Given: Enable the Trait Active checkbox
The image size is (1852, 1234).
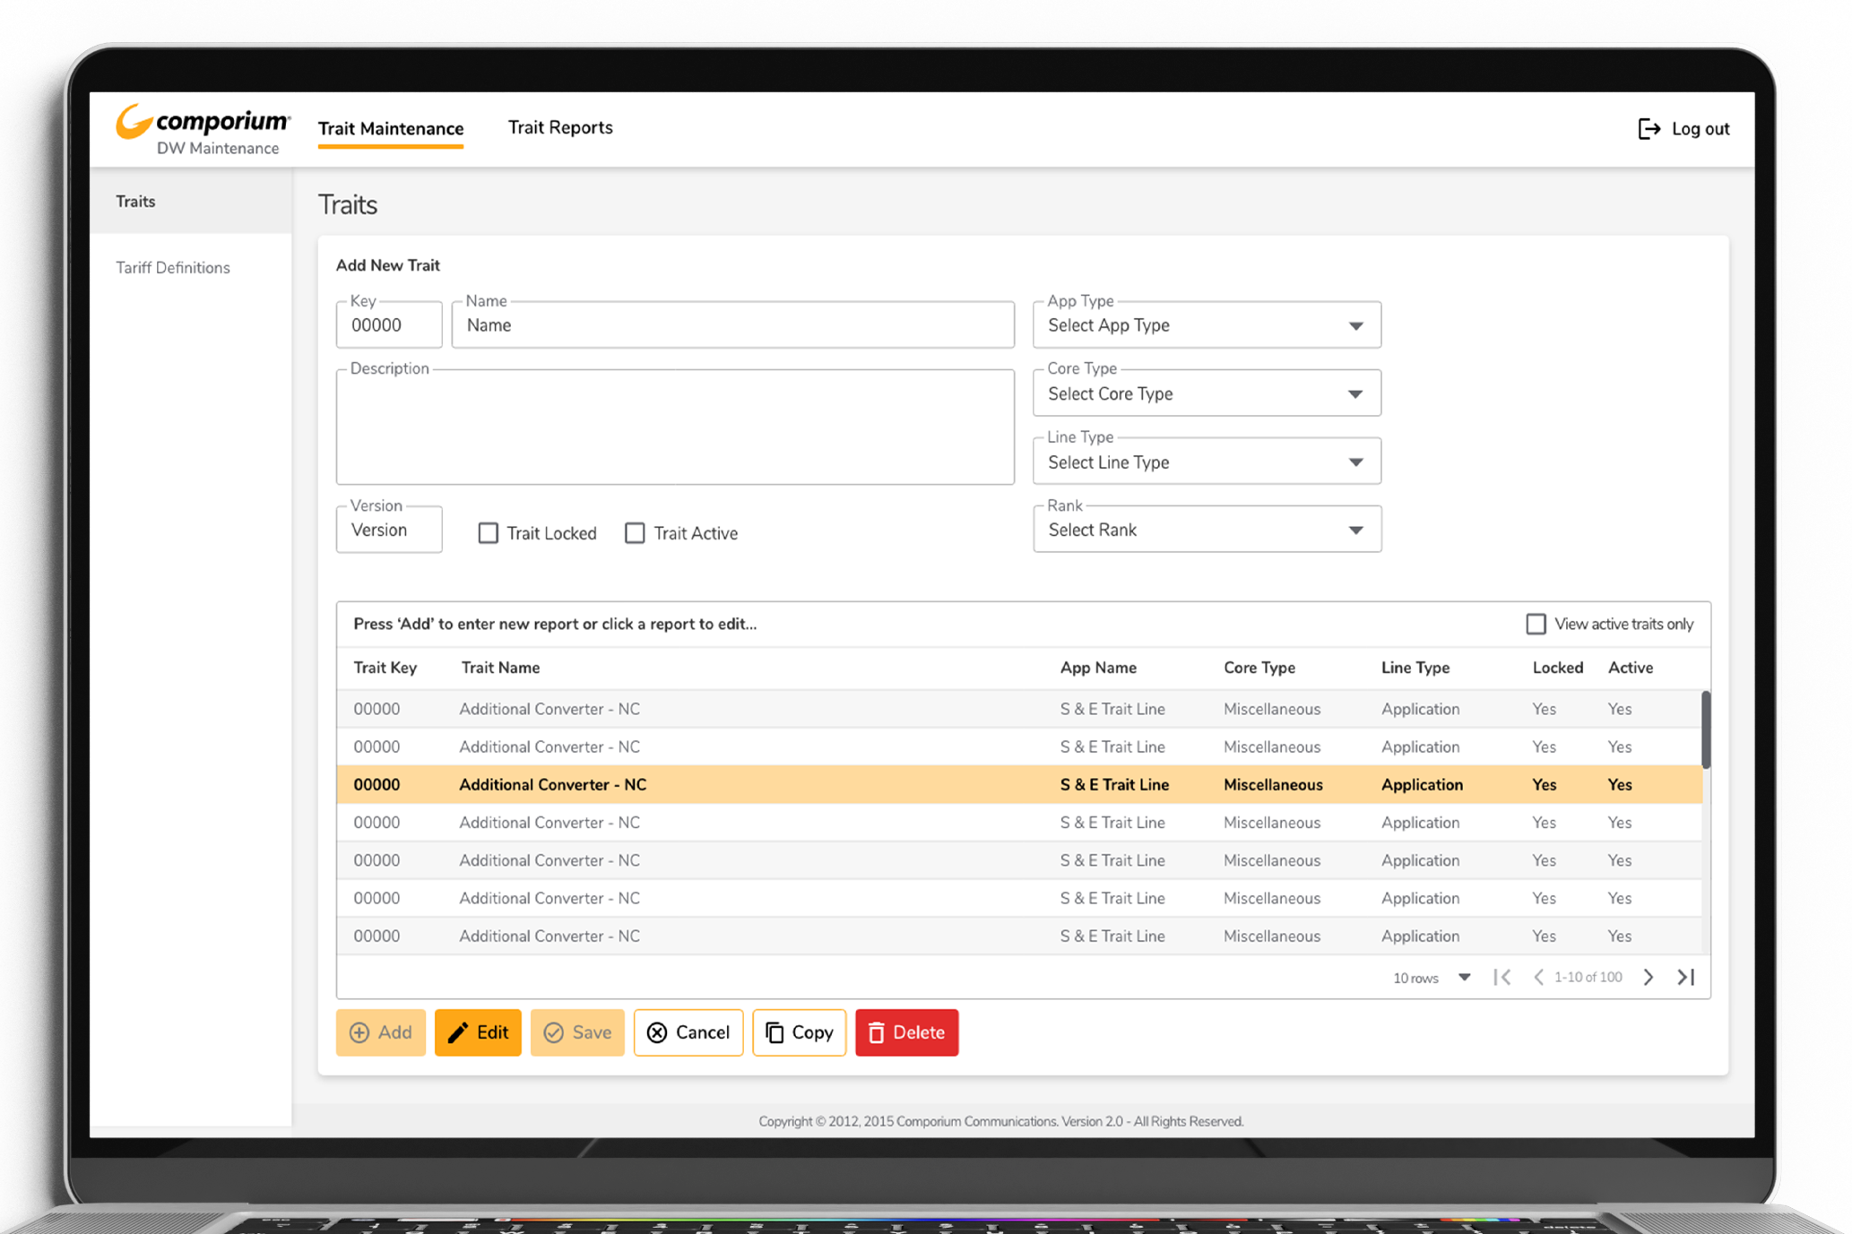Looking at the screenshot, I should click(x=635, y=533).
